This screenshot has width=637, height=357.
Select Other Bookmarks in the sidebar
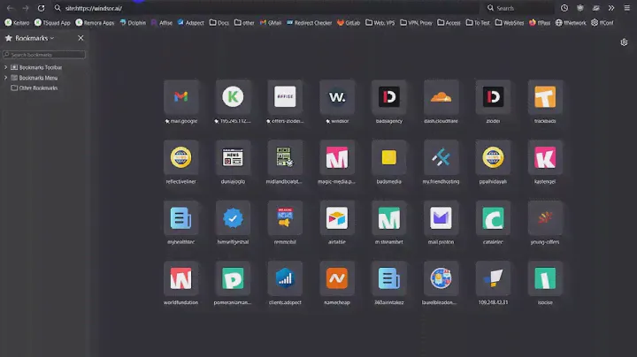pos(37,87)
